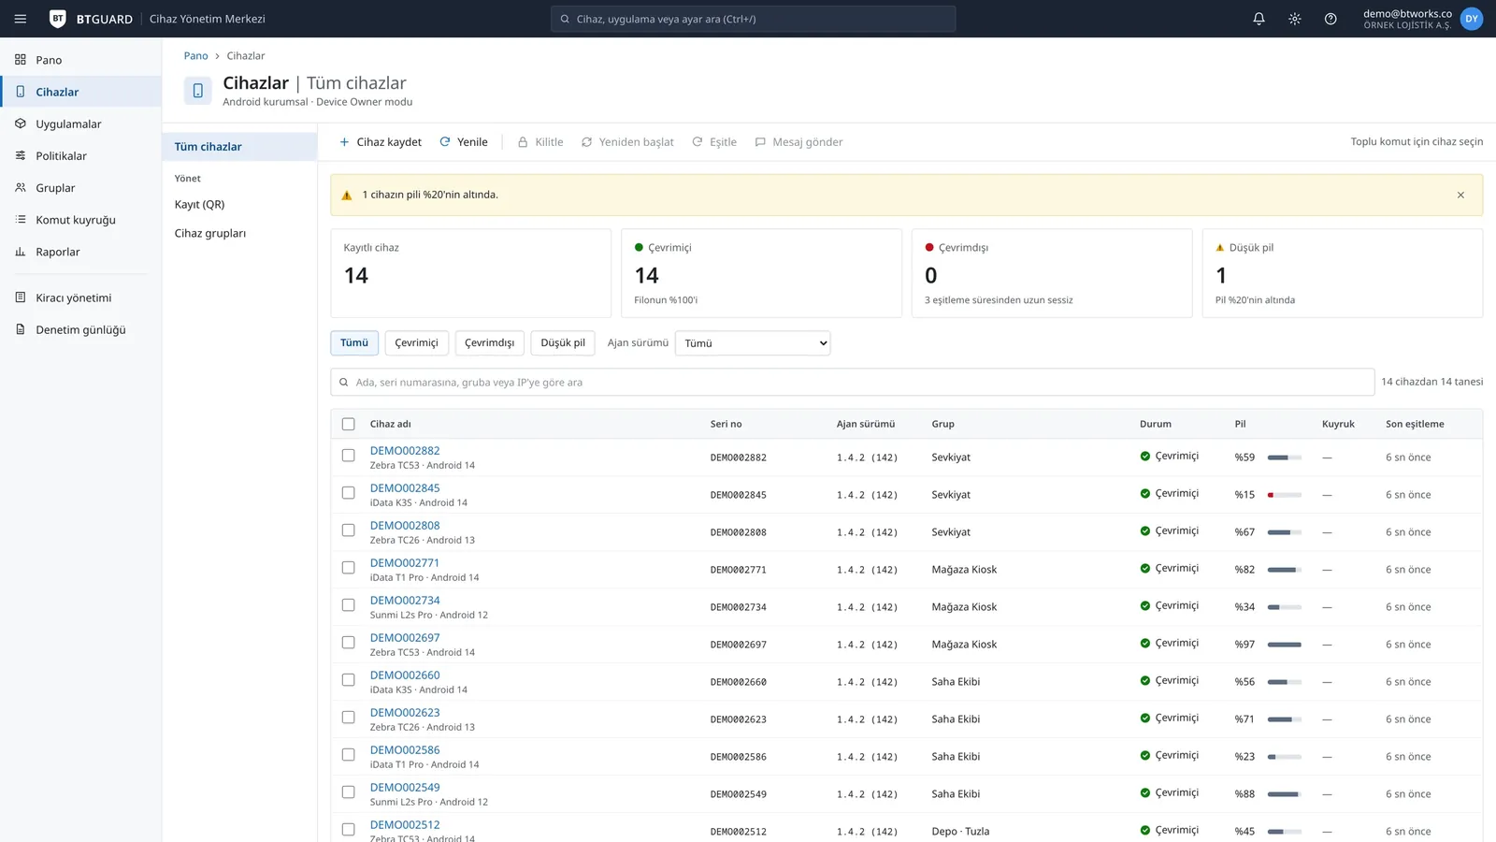
Task: Click Mesaj gönder command
Action: point(799,142)
